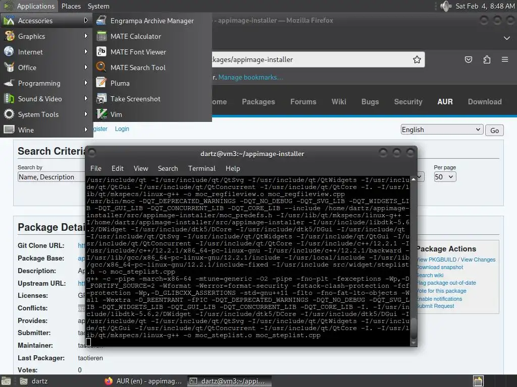Click the clock date in top panel
Screen dimensions: 517x387
[485, 6]
